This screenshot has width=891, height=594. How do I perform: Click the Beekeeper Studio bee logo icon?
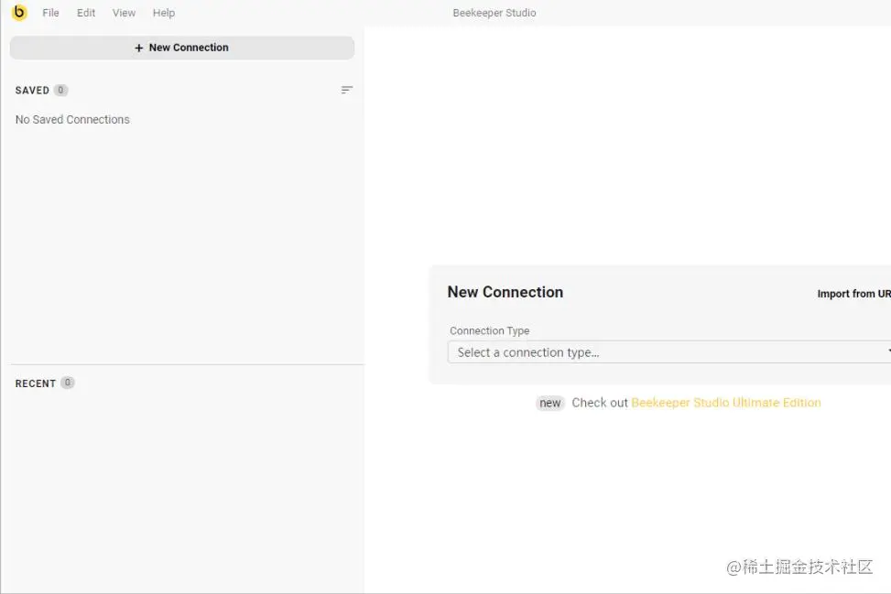coord(18,12)
